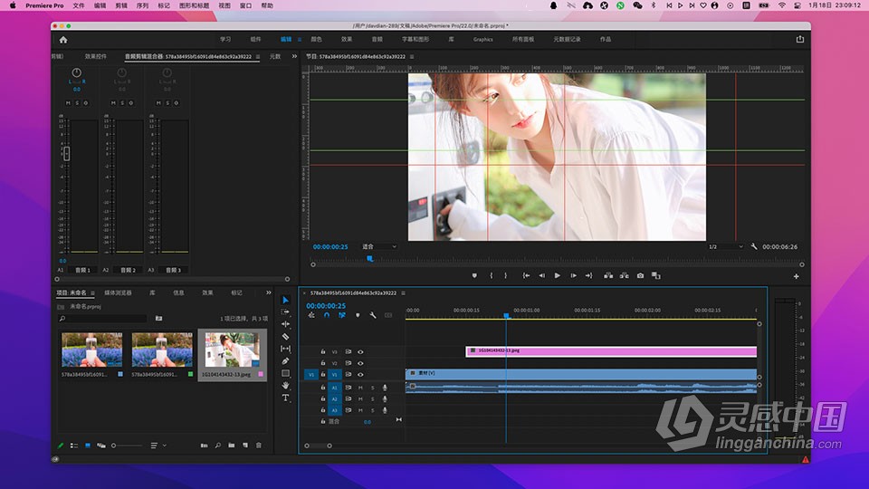Select the Rectangle tool
869x489 pixels.
pos(285,373)
